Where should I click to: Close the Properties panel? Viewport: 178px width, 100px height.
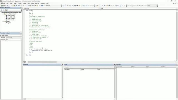tap(21, 33)
